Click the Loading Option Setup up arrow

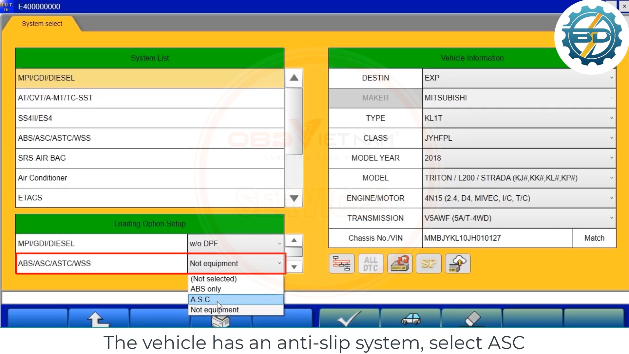click(x=294, y=240)
